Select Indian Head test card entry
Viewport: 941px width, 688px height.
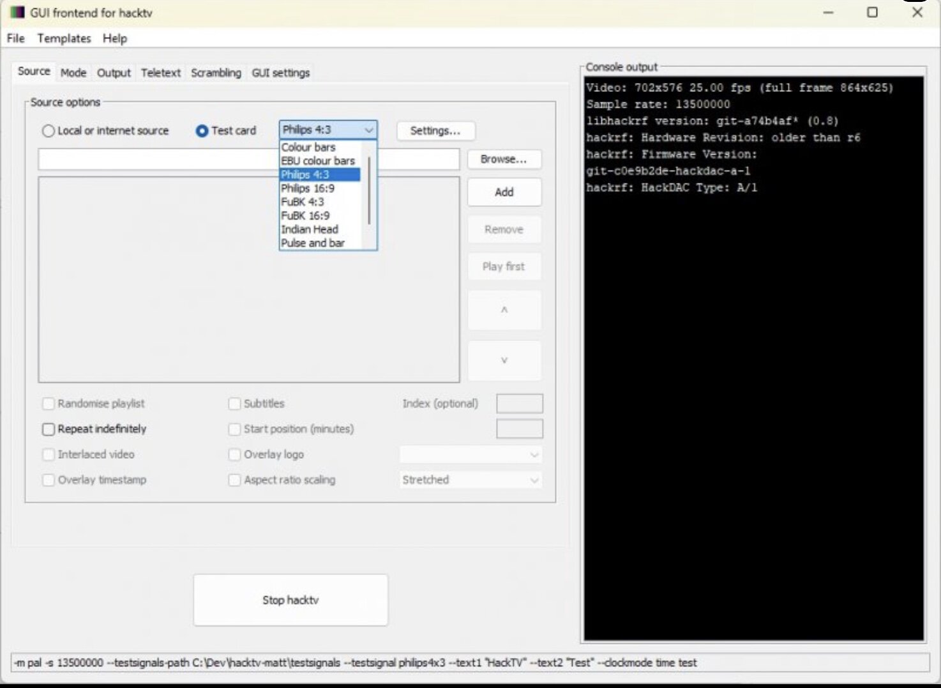coord(310,229)
